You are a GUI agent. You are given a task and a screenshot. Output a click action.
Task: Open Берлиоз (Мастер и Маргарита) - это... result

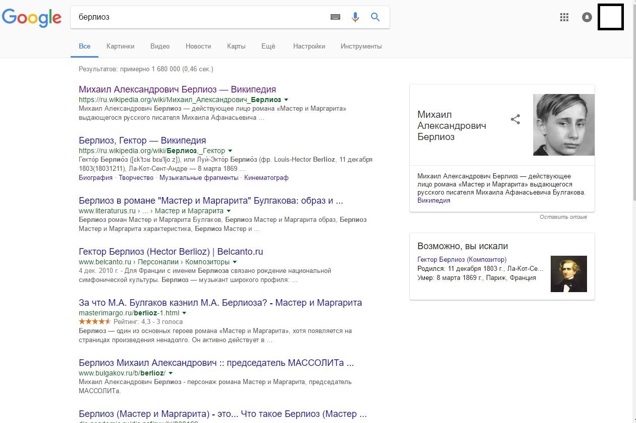pyautogui.click(x=223, y=414)
